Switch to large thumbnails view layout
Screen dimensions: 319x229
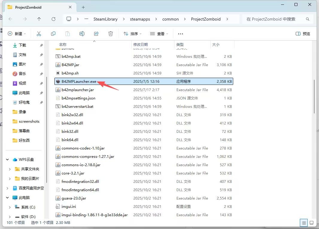pos(312,222)
